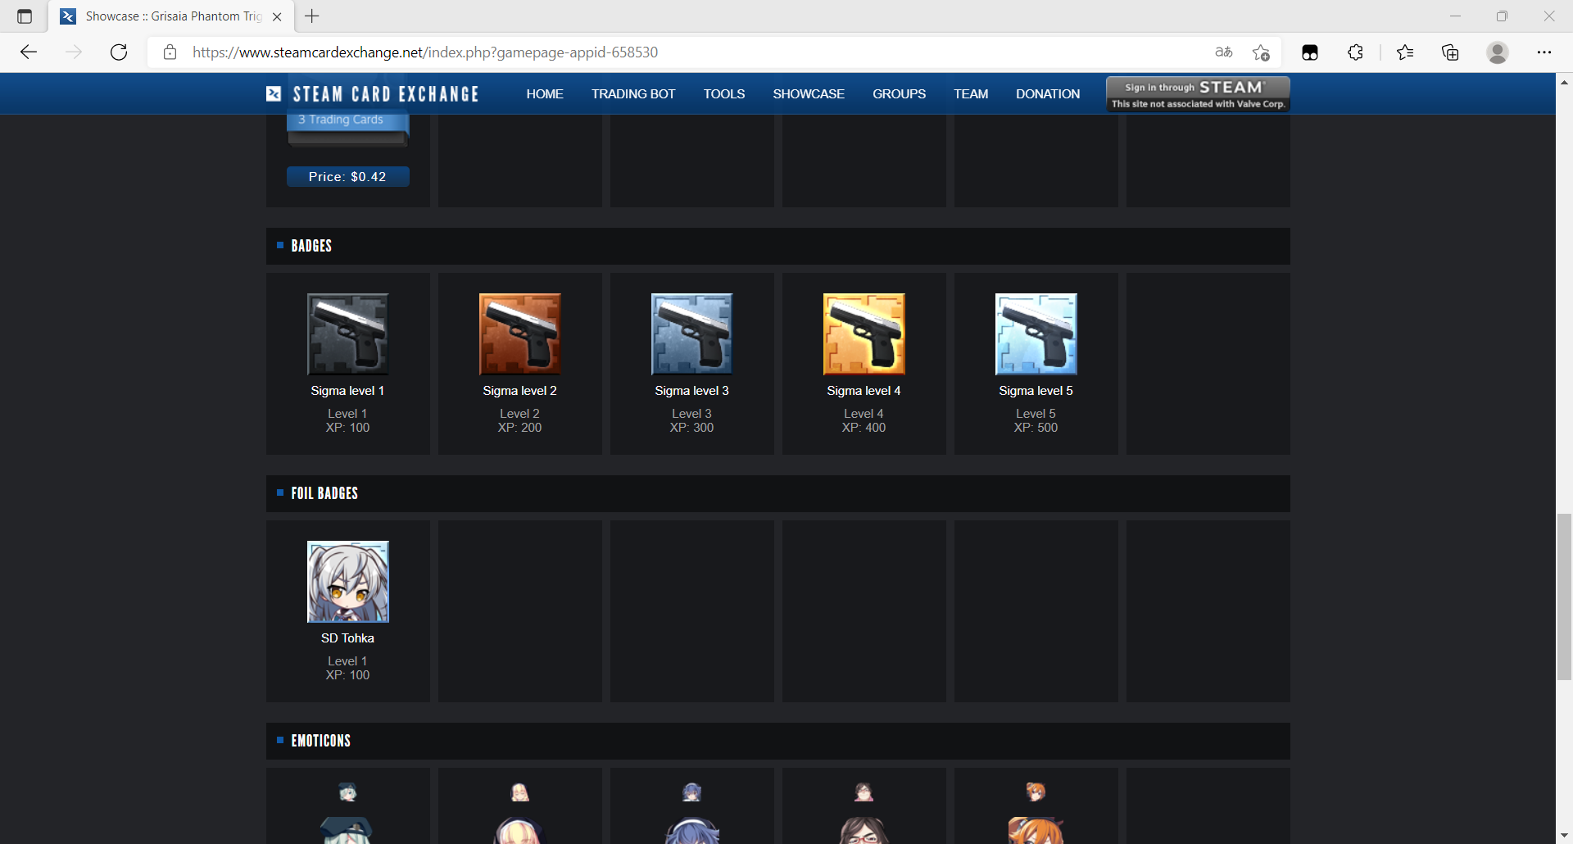Click the address bar URL
The width and height of the screenshot is (1573, 844).
tap(425, 52)
